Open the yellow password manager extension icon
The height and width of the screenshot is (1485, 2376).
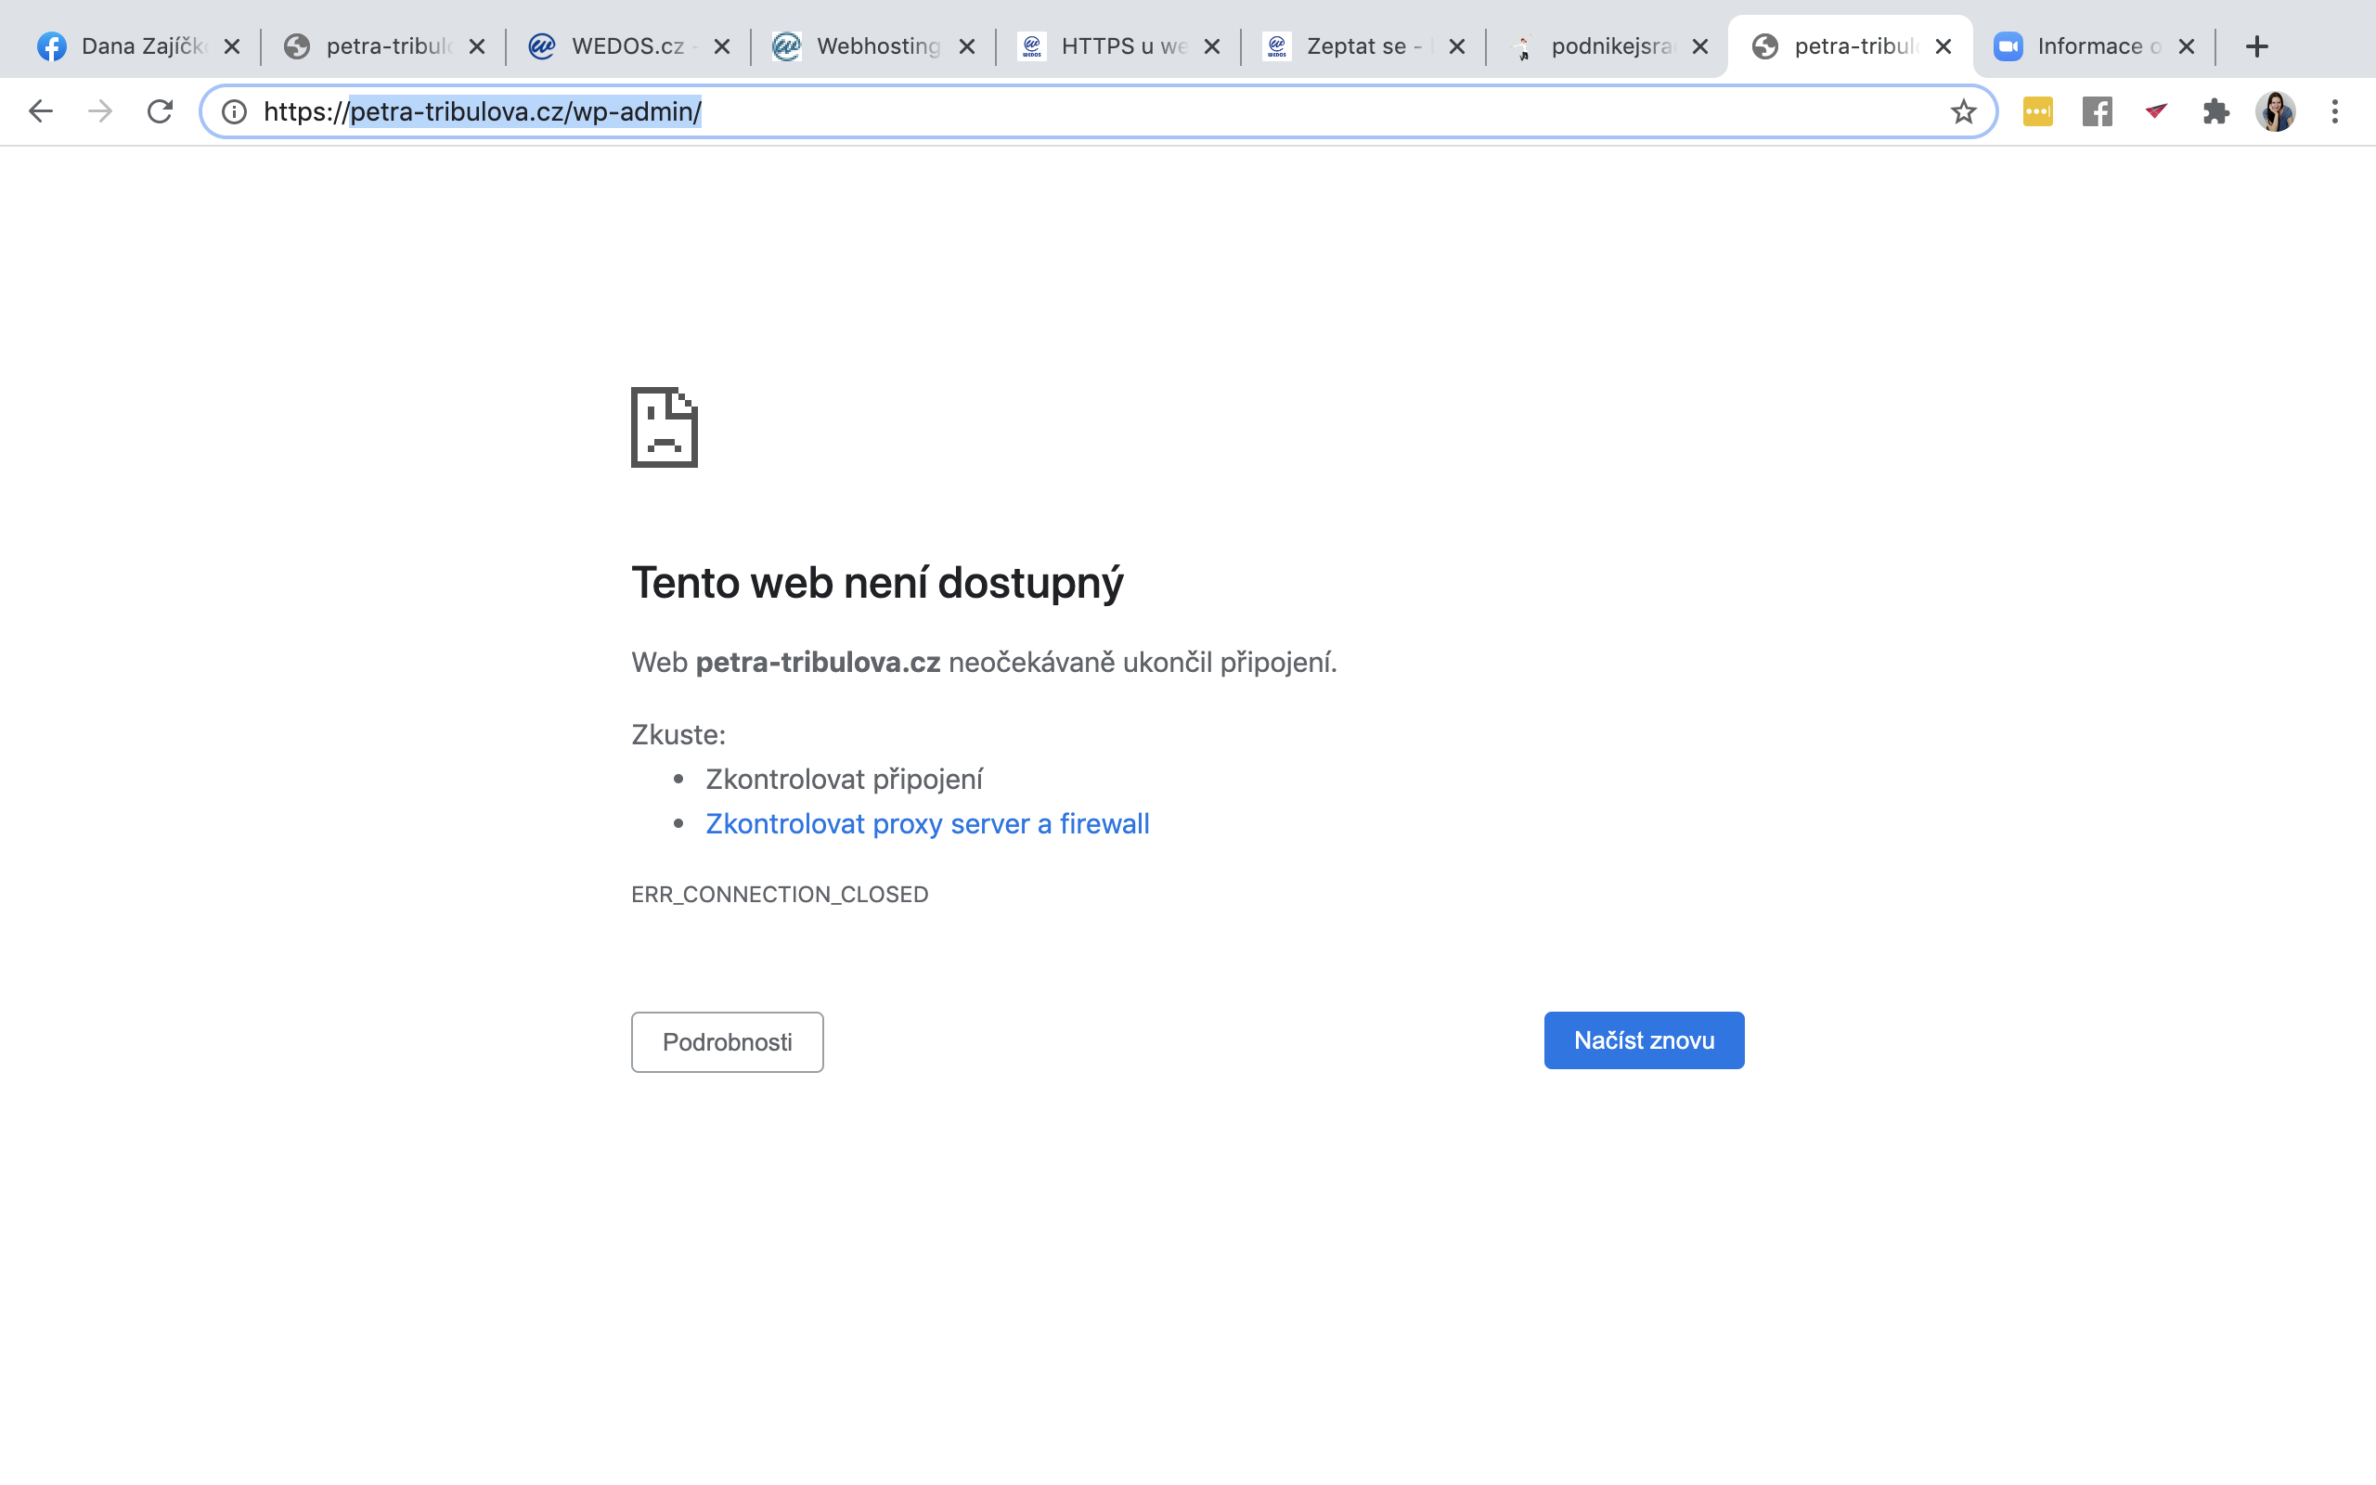coord(2037,111)
